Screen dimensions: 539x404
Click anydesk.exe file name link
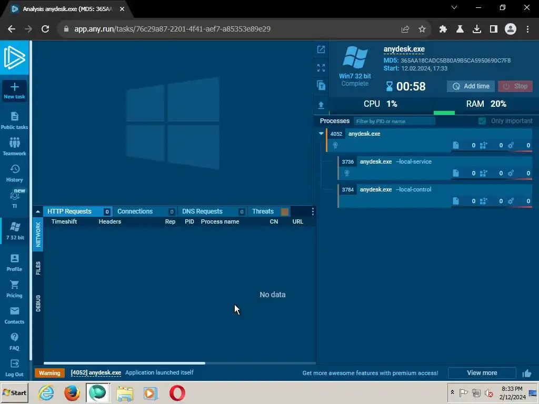[x=404, y=49]
